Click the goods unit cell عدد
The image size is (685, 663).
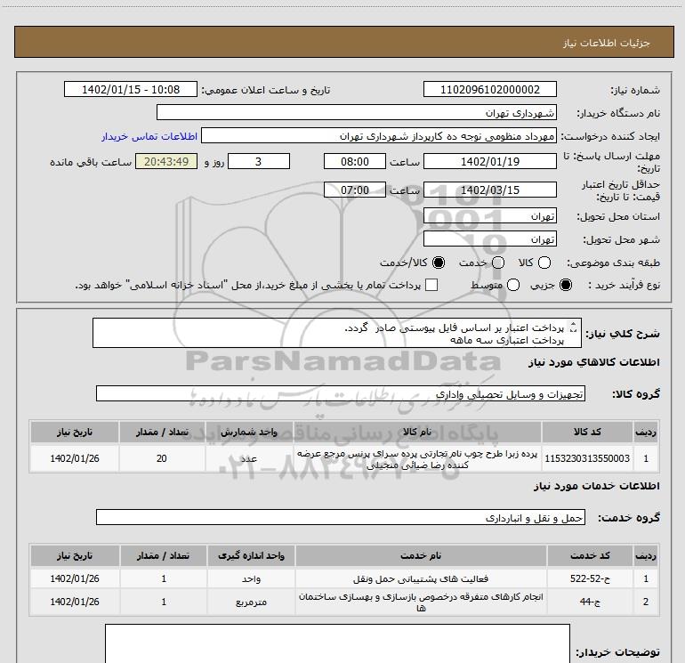click(x=249, y=458)
